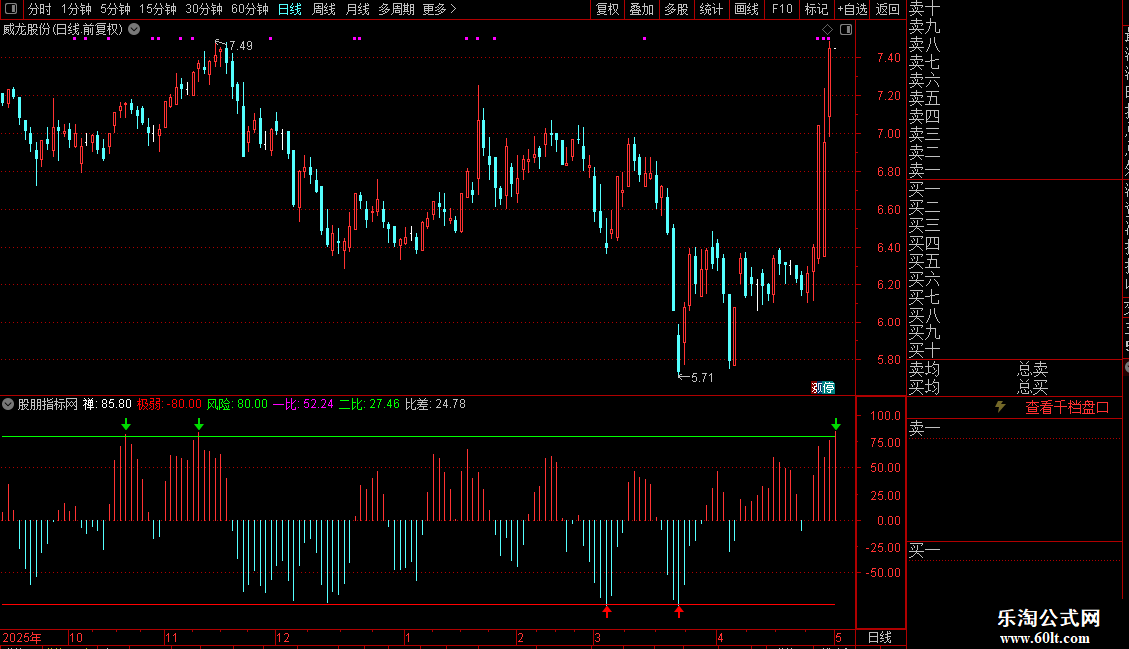Click the 2025年 date axis label

22,637
